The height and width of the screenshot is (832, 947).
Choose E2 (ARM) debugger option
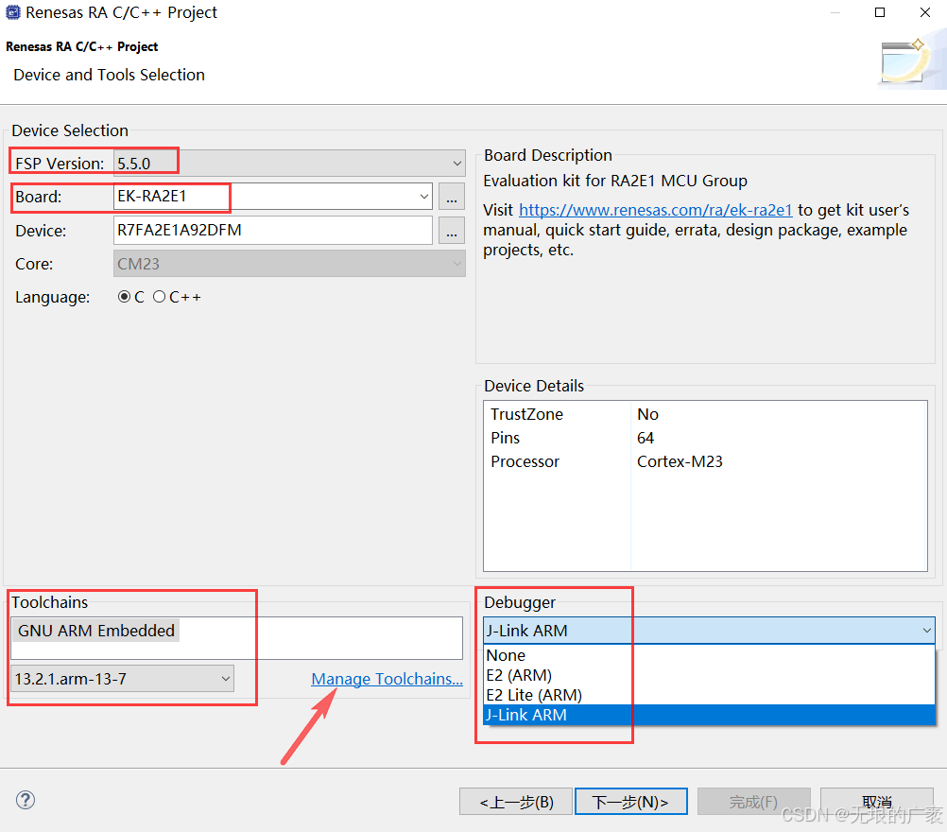[709, 675]
